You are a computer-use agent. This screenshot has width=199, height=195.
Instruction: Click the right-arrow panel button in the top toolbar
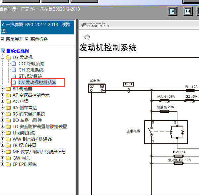(172, 11)
